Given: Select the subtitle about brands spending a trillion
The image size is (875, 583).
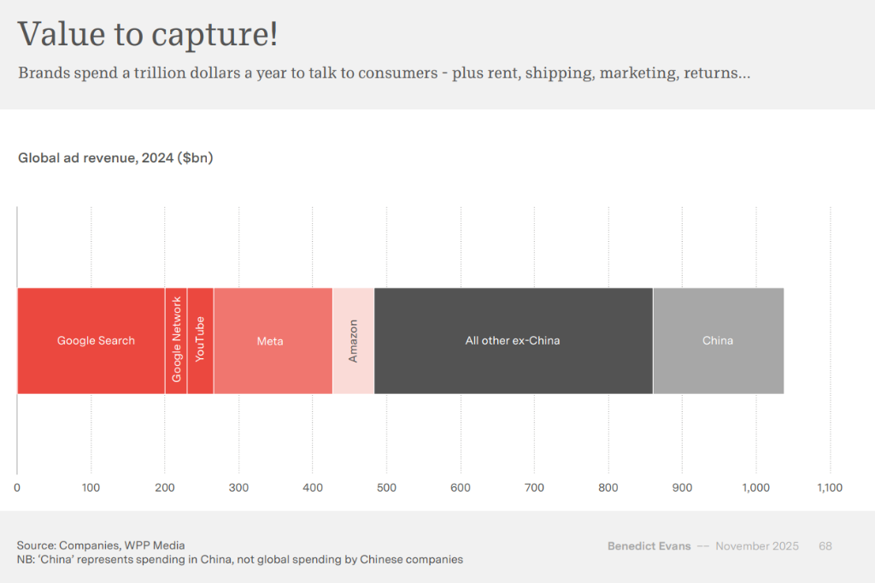Looking at the screenshot, I should [x=384, y=73].
